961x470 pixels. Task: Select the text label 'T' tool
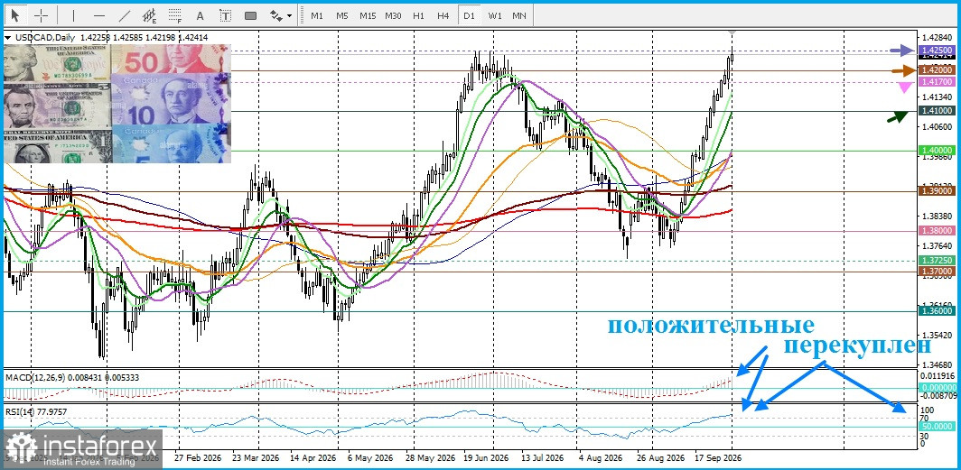[x=226, y=15]
